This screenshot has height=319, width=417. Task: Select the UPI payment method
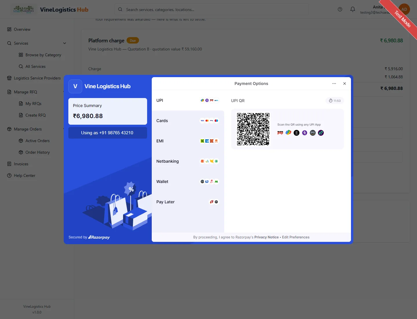tap(188, 100)
